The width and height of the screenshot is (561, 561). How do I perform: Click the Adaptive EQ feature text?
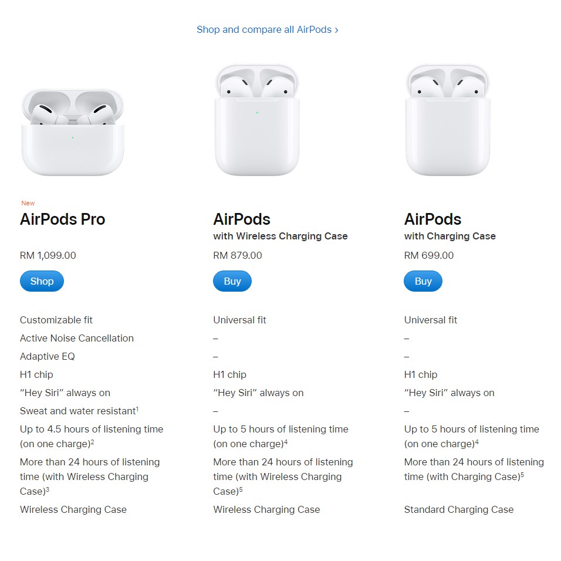(47, 356)
